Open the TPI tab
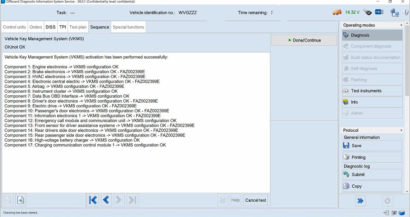 click(62, 27)
